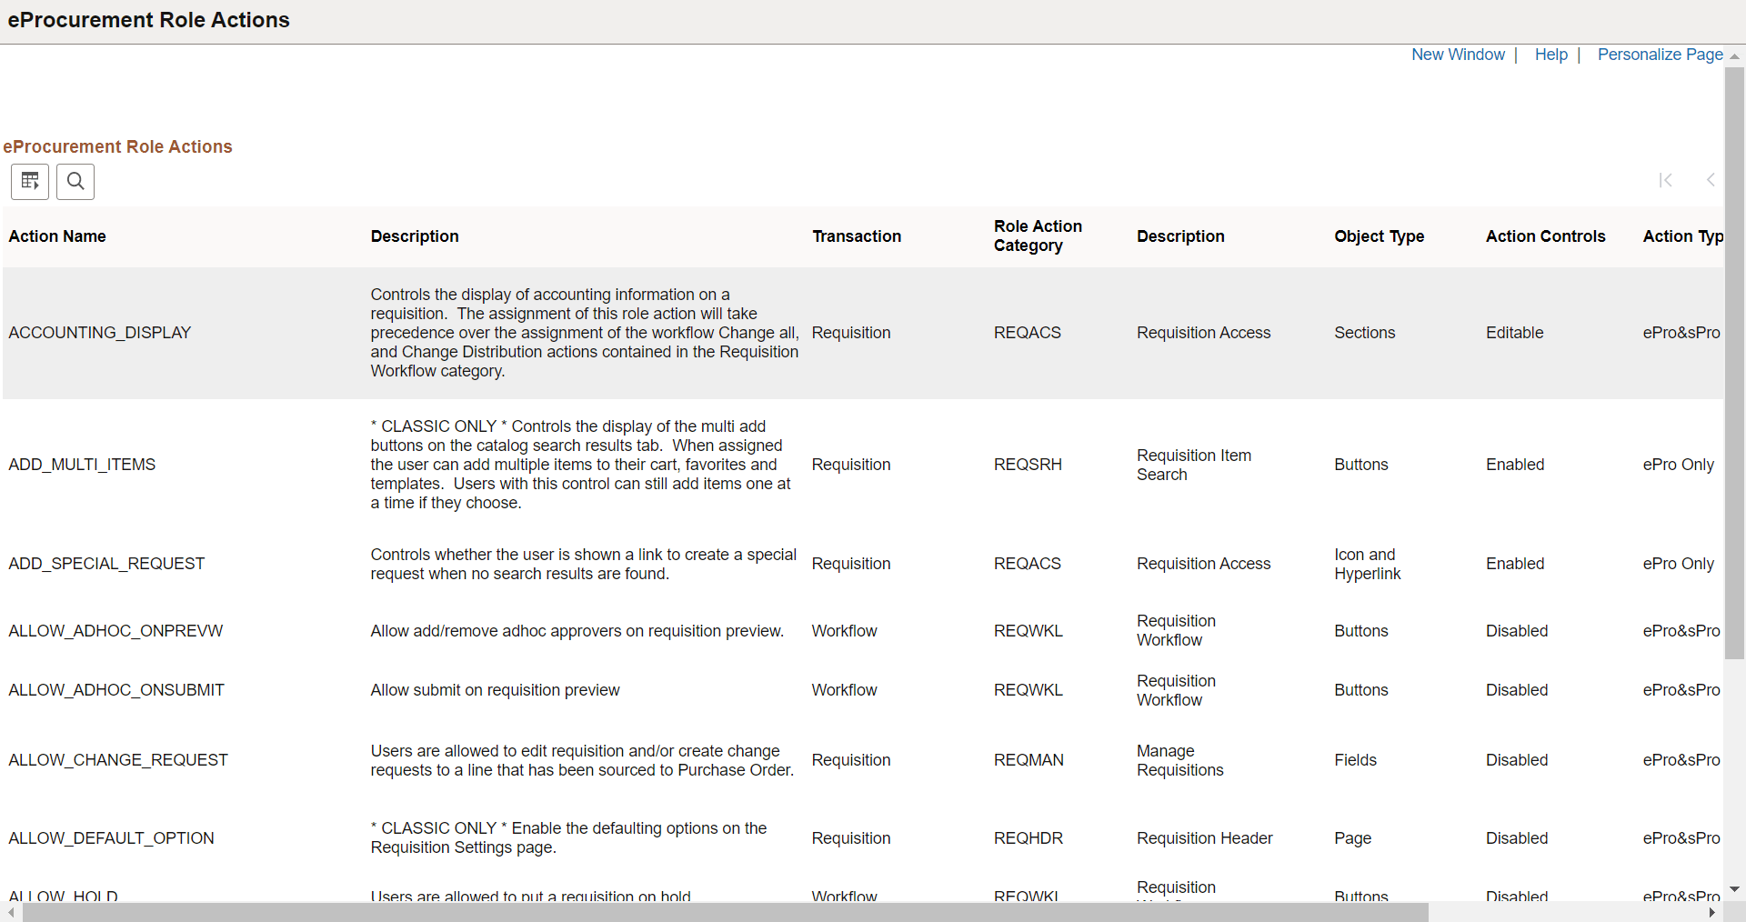The image size is (1746, 922).
Task: Click the right arrow of the horizontal scrollbar
Action: [x=1712, y=913]
